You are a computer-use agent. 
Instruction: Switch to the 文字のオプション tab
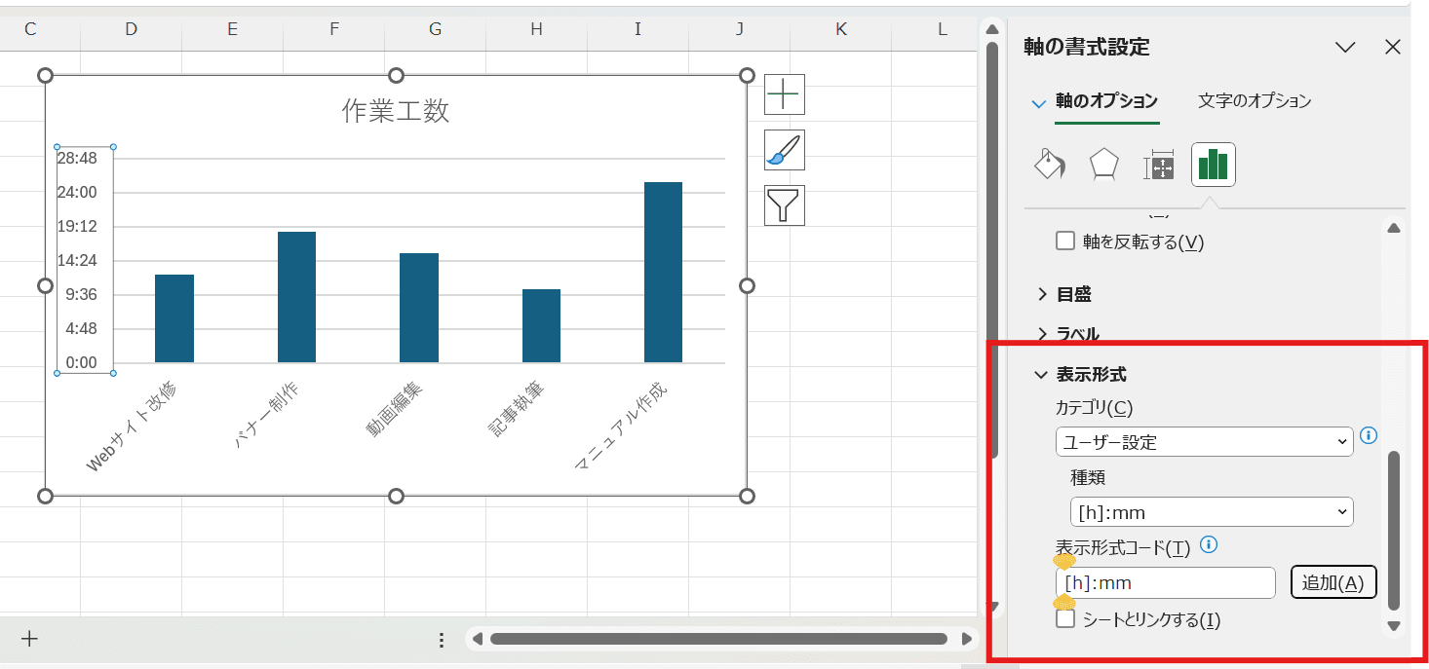click(x=1255, y=101)
